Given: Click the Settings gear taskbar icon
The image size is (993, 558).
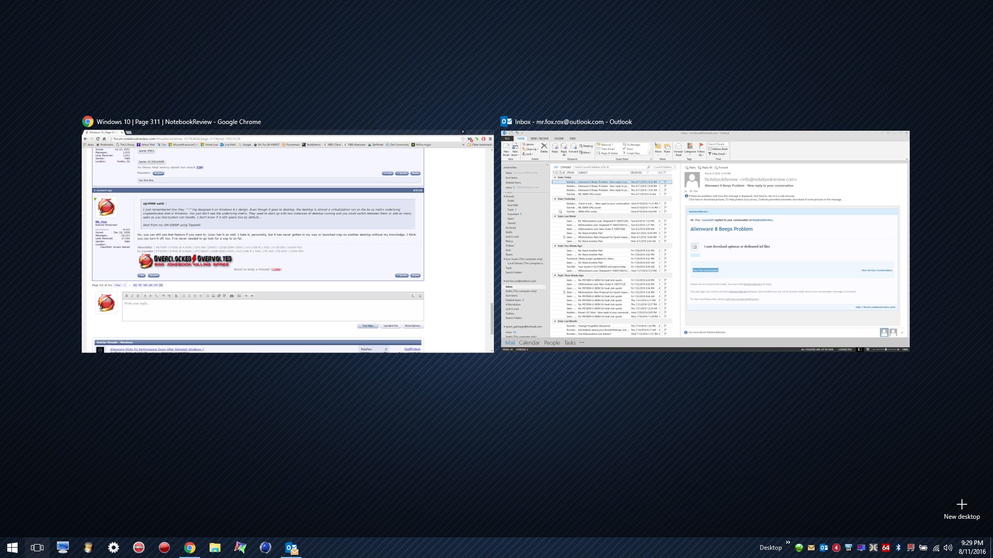Looking at the screenshot, I should (x=114, y=548).
